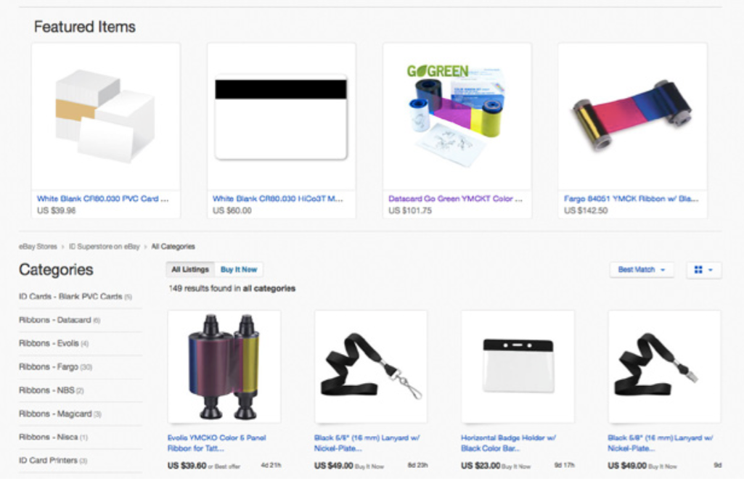Open the Datacard Go Green YMCKT Color link
The height and width of the screenshot is (481, 744).
pyautogui.click(x=455, y=199)
